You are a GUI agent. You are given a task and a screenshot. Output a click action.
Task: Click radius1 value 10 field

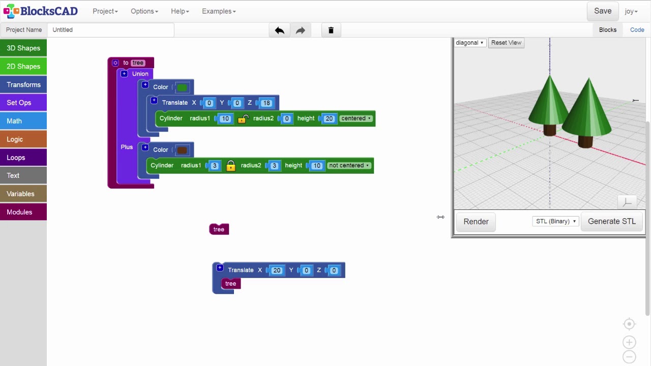tap(225, 119)
